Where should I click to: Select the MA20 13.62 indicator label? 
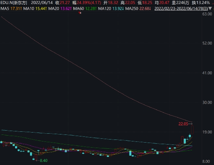pos(60,9)
